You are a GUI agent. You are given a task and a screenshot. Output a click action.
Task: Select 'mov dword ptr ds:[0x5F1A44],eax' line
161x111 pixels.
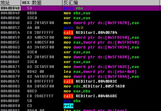click(x=101, y=77)
